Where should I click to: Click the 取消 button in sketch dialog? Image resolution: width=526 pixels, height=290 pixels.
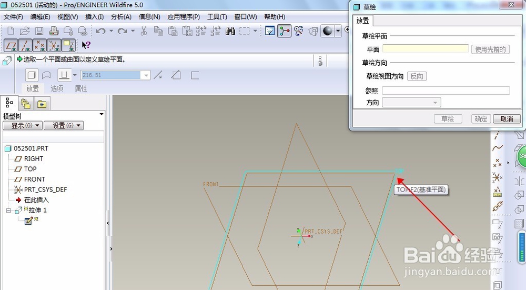[x=507, y=119]
